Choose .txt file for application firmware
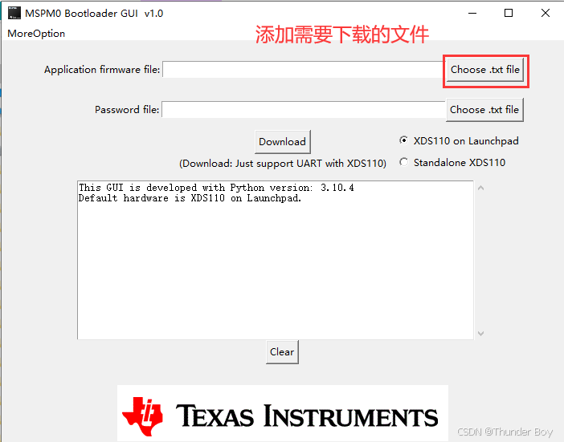Image resolution: width=564 pixels, height=442 pixels. coord(485,70)
